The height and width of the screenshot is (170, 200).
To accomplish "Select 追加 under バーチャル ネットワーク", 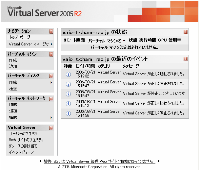I will pyautogui.click(x=13, y=111).
